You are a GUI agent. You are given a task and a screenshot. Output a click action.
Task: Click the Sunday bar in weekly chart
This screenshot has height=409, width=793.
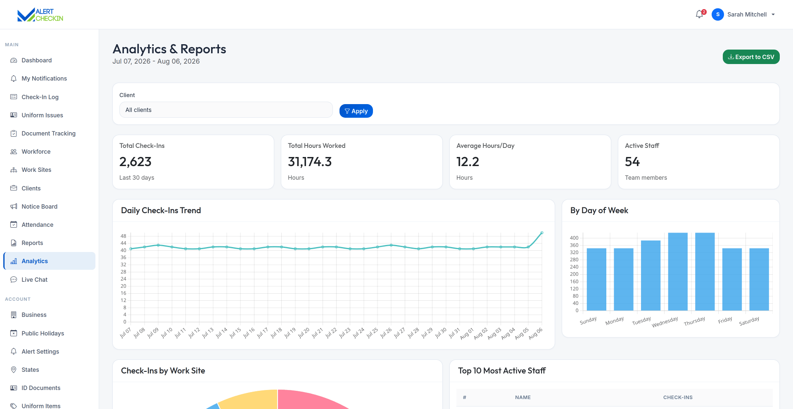(596, 279)
